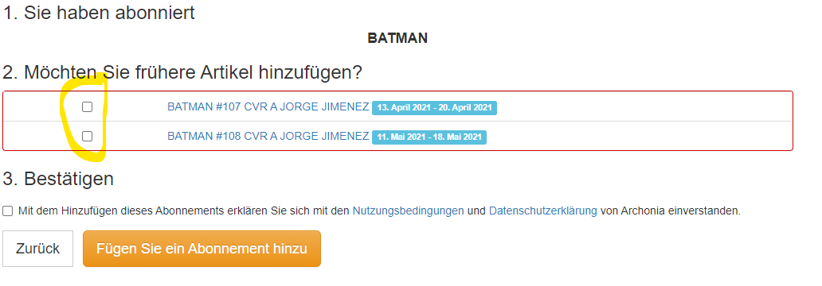The image size is (822, 286).
Task: Select the bold BATMAN subscription title
Action: [397, 38]
